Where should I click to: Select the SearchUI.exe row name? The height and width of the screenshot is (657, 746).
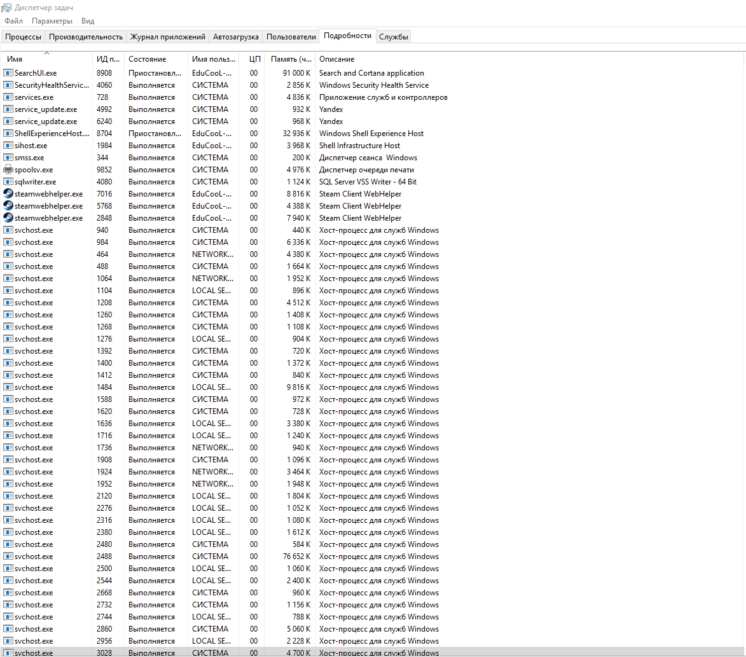click(36, 73)
